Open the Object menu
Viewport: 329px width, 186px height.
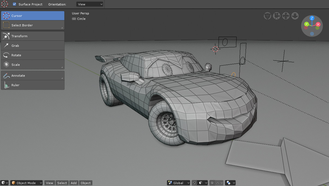(x=86, y=183)
